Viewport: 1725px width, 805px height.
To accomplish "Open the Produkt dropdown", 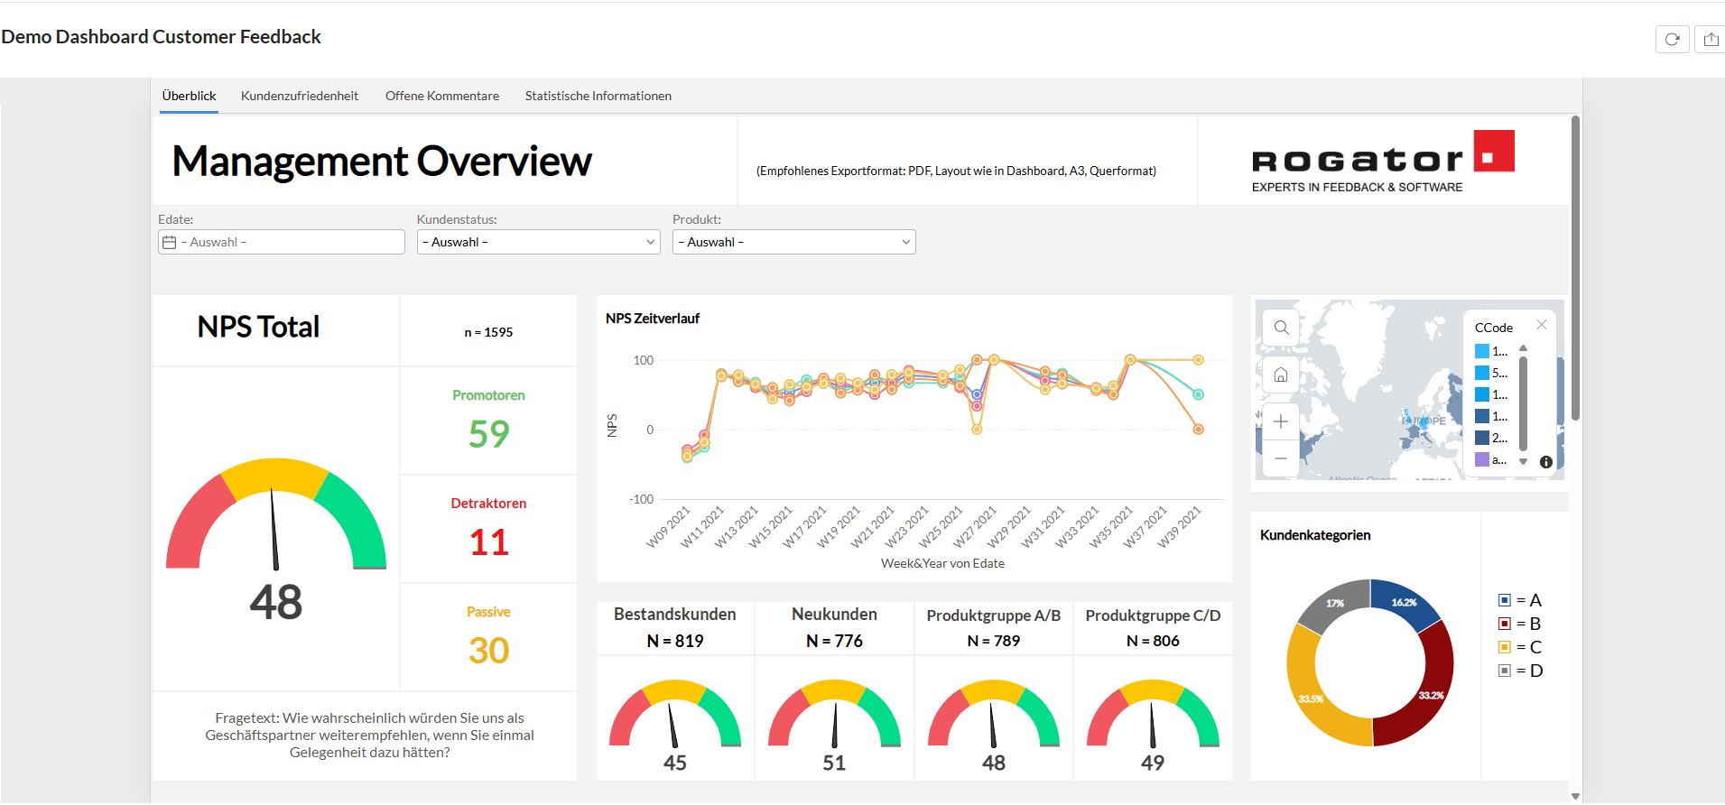I will [x=794, y=242].
